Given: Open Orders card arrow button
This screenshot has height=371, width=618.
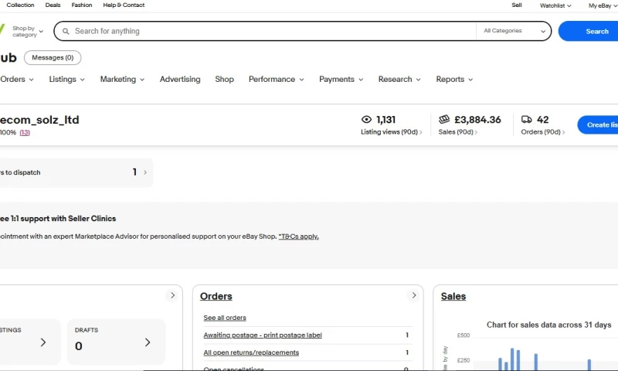Looking at the screenshot, I should coord(414,295).
